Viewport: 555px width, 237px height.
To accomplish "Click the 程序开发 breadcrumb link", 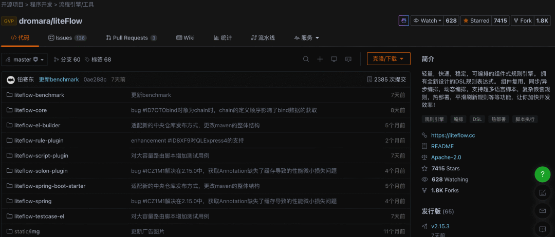I will point(42,5).
